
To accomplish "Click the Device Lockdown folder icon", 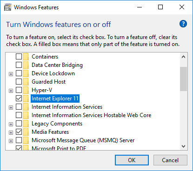I will tap(26, 73).
